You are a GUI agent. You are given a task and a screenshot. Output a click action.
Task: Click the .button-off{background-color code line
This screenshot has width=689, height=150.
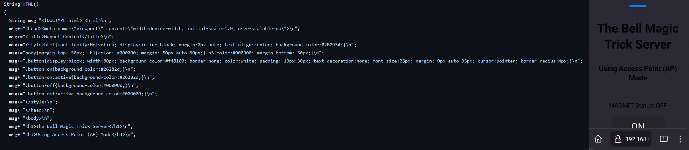[73, 85]
